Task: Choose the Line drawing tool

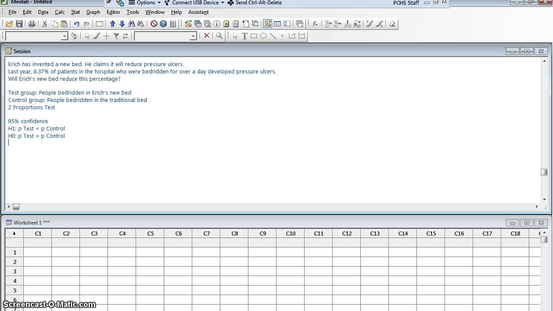Action: click(273, 36)
